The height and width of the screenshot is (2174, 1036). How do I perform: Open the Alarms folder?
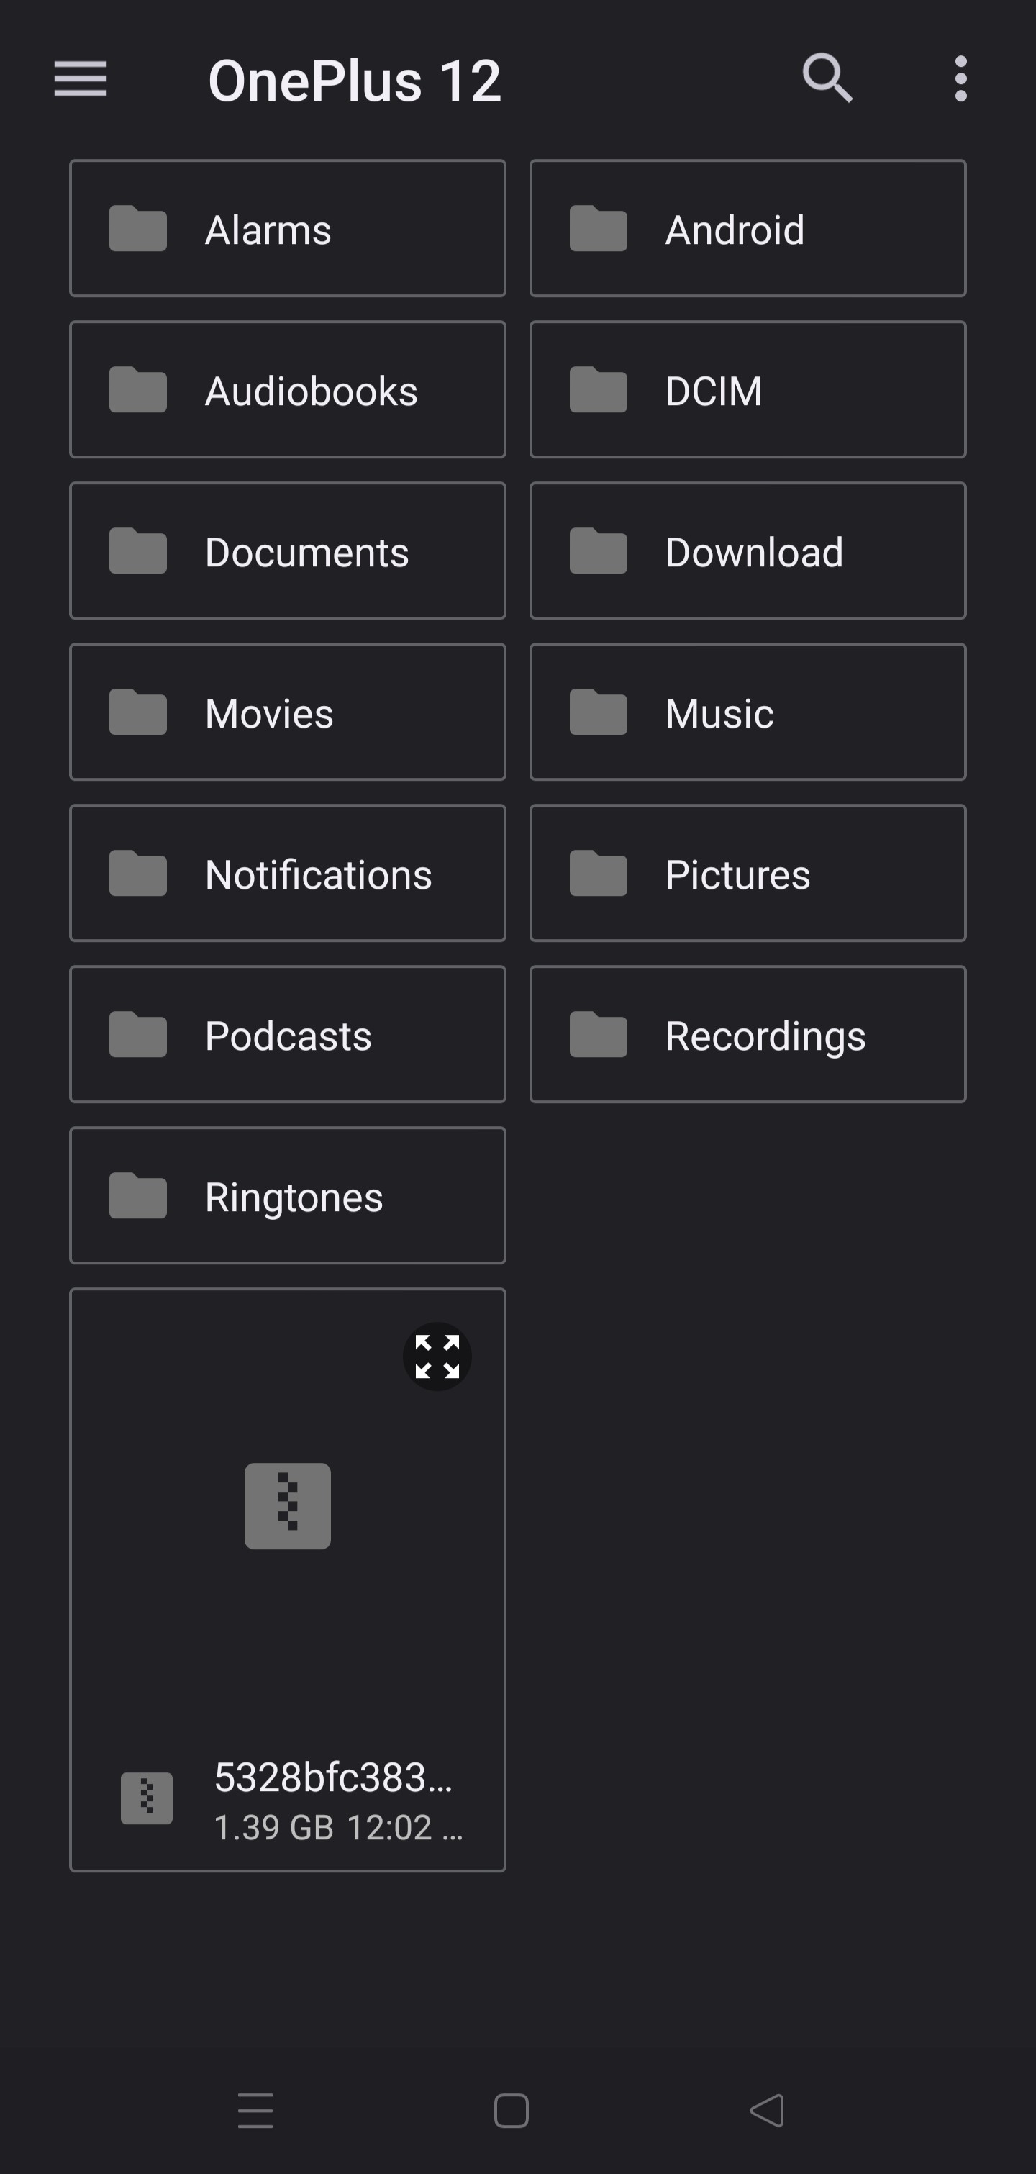click(288, 229)
